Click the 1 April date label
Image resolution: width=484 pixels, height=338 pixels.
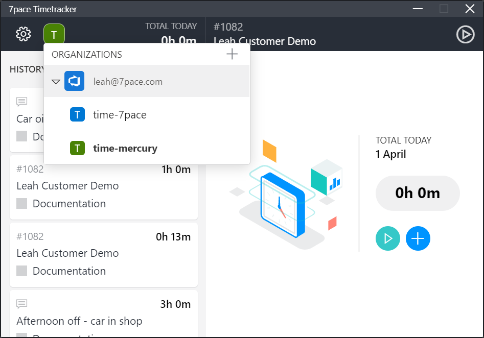tap(390, 154)
